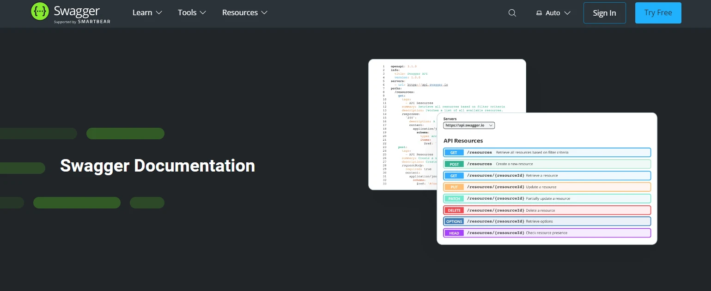Click the green GET badge for /resources
Viewport: 711px width, 291px height.
454,152
